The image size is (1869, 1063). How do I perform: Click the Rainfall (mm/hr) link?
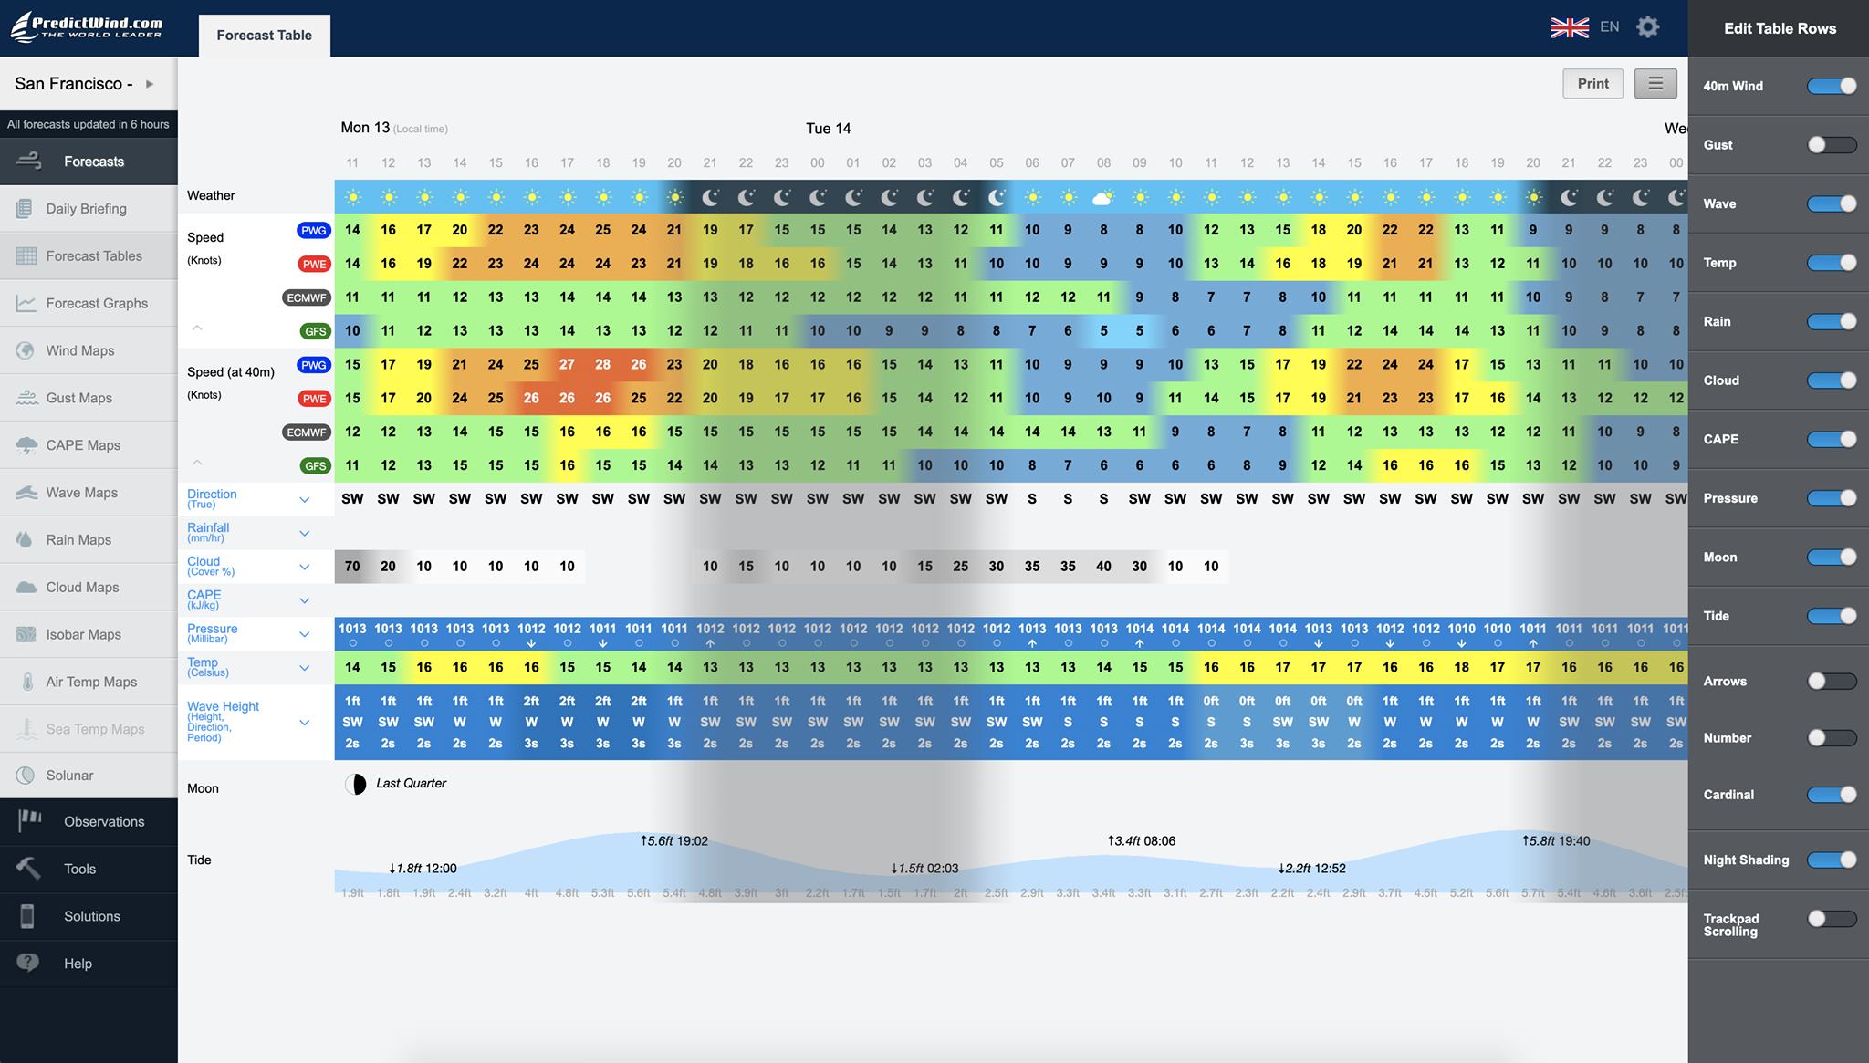208,532
